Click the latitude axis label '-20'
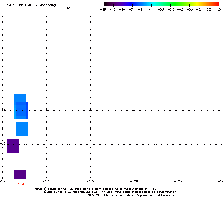This screenshot has height=197, width=224. tap(3, 178)
